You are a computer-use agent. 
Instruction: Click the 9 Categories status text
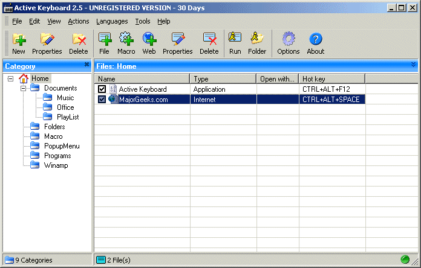[34, 260]
